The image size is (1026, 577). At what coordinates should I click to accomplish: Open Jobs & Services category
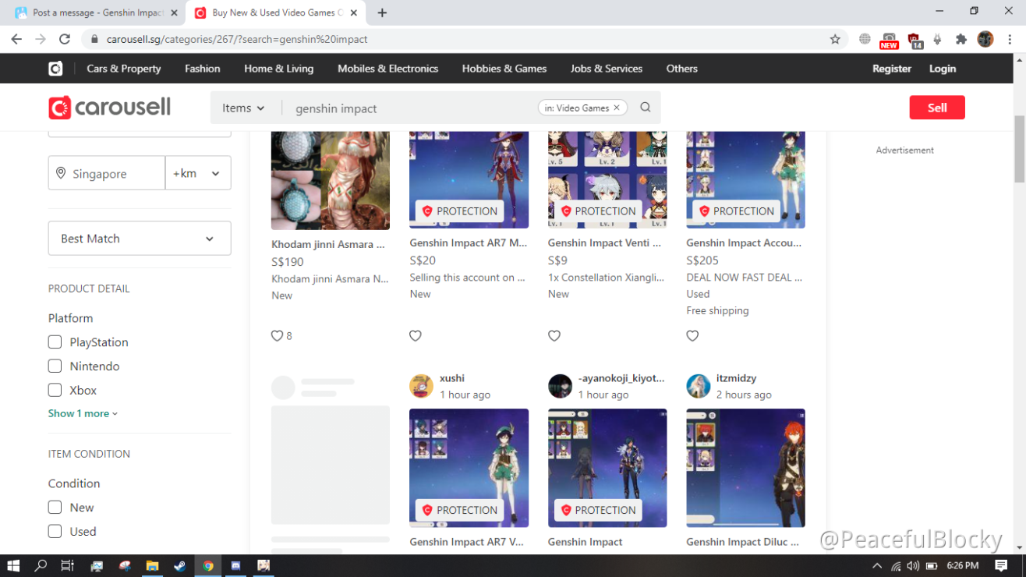607,69
